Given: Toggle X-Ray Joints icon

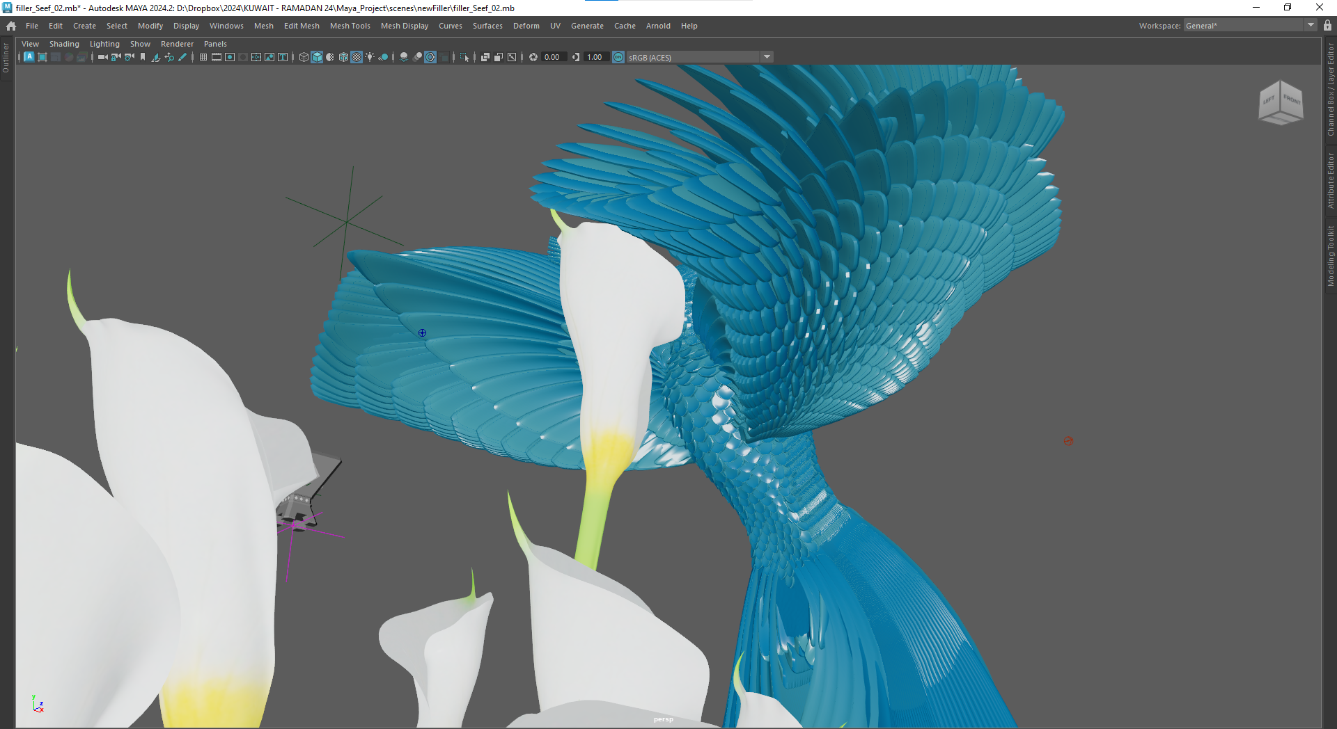Looking at the screenshot, I should (512, 57).
